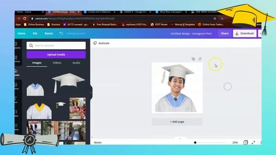Bookmark page with star icon

pos(215,19)
